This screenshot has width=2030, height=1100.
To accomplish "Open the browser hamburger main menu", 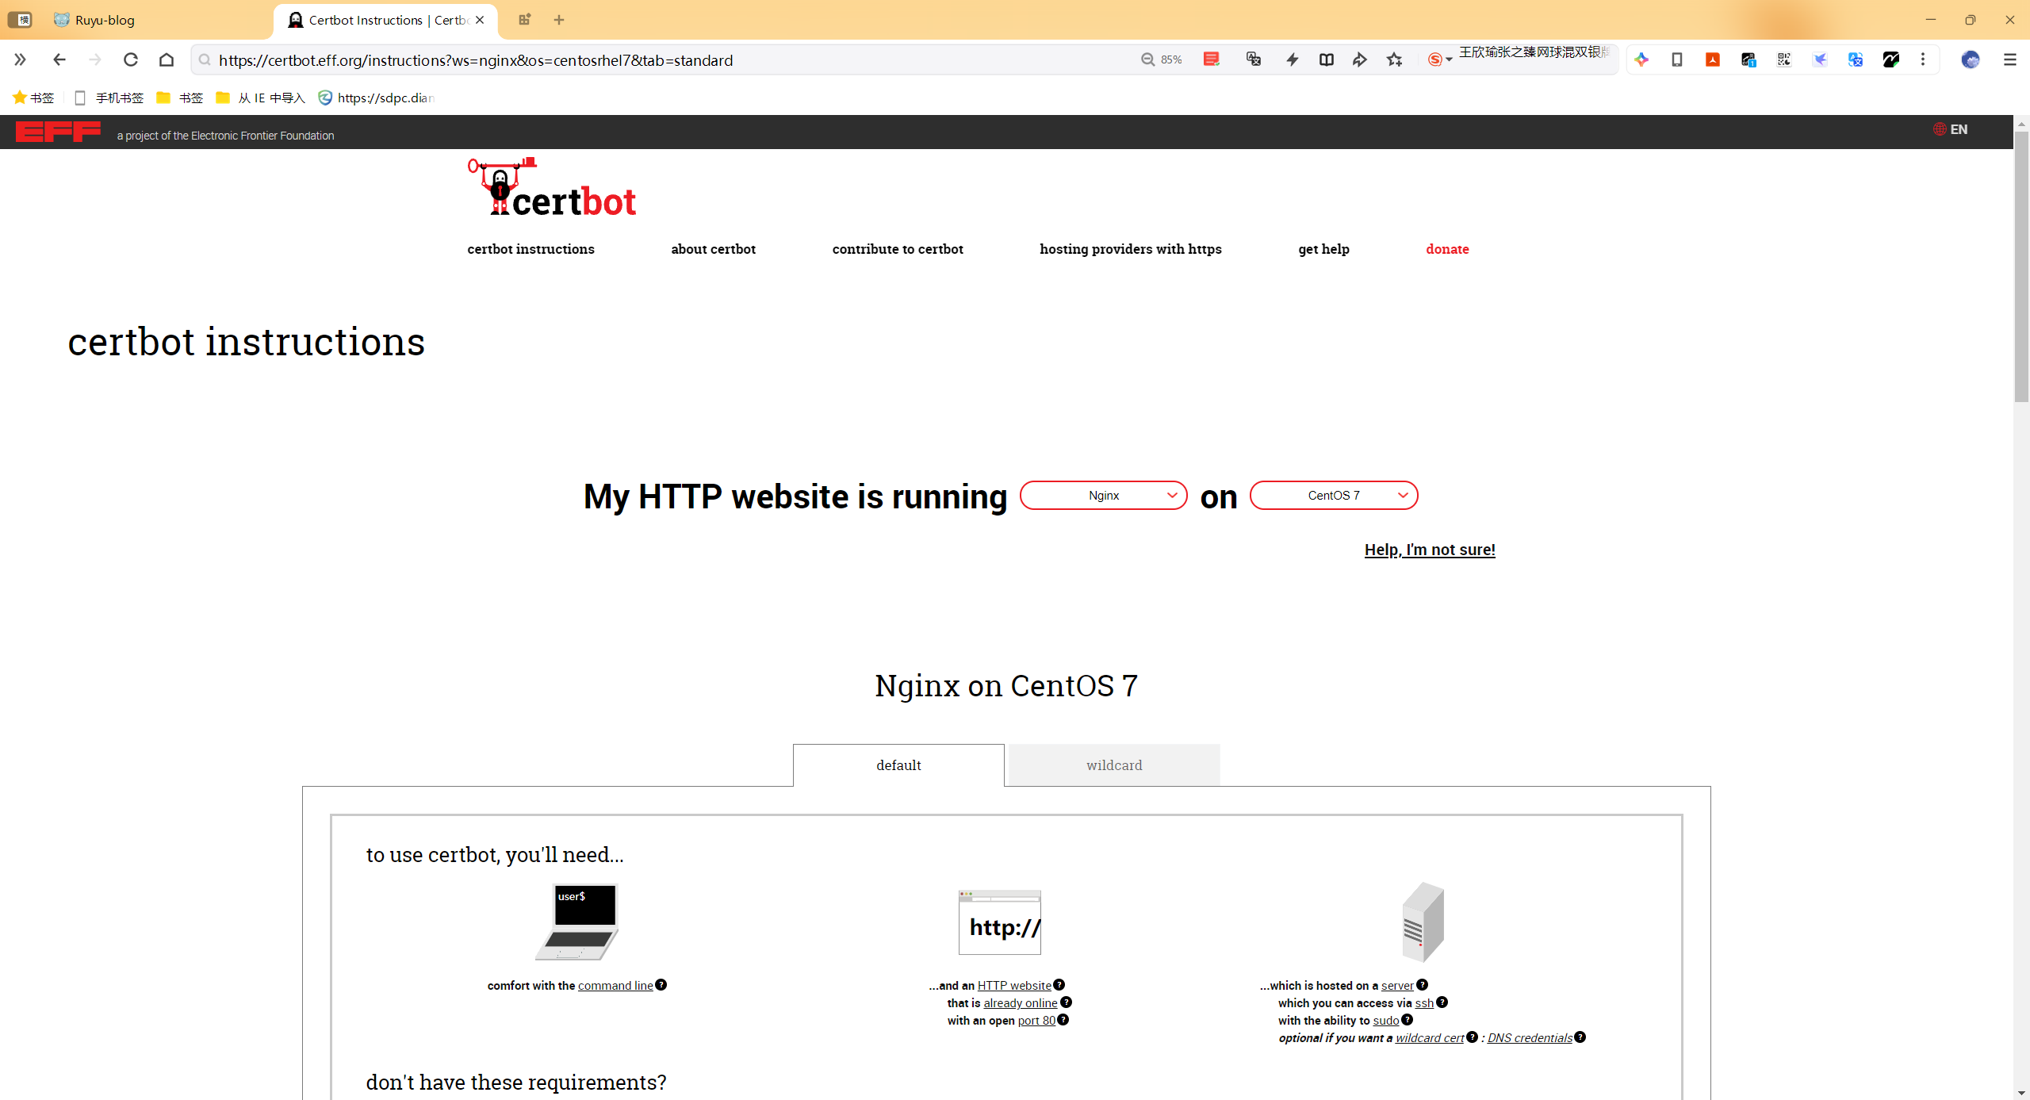I will tap(2010, 59).
